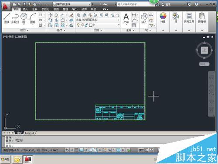The width and height of the screenshot is (218, 164).
Task: Switch to the 输出 ribbon tab
Action: tap(75, 9)
